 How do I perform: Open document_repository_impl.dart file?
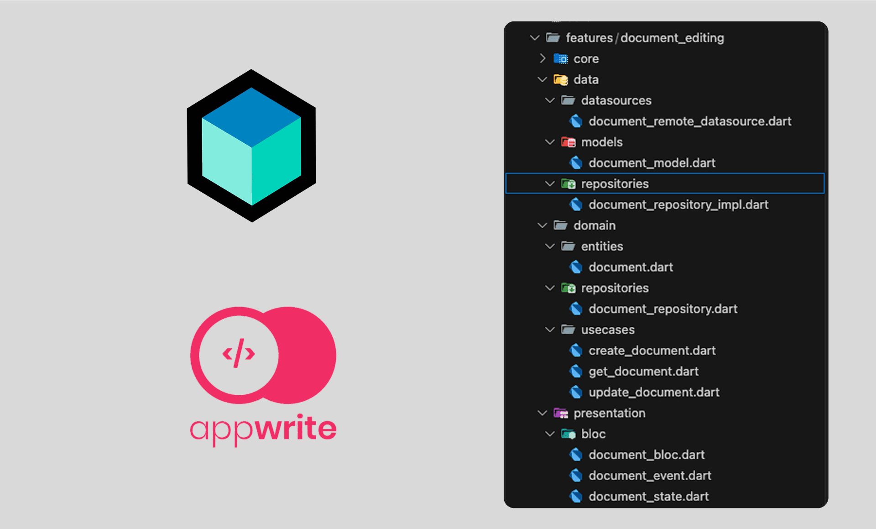(678, 205)
